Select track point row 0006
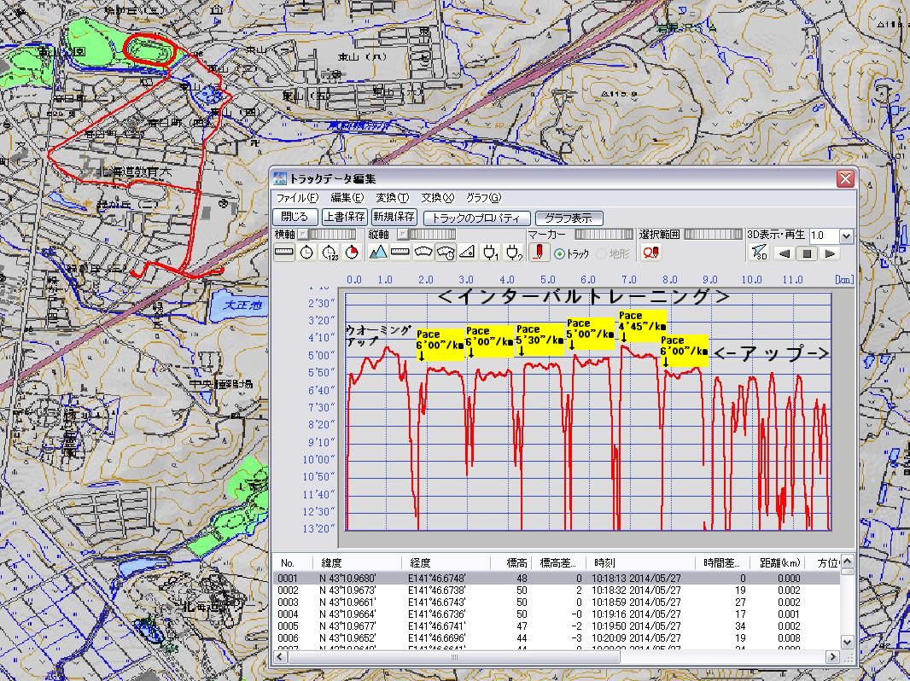Screen dimensions: 910x681 pyautogui.click(x=557, y=638)
